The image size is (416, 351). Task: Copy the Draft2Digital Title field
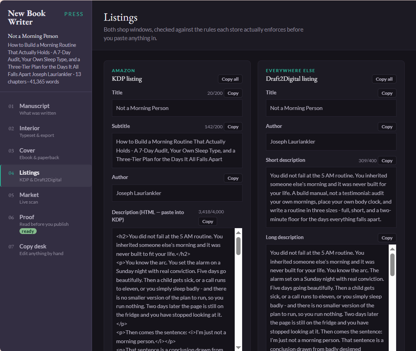[387, 93]
